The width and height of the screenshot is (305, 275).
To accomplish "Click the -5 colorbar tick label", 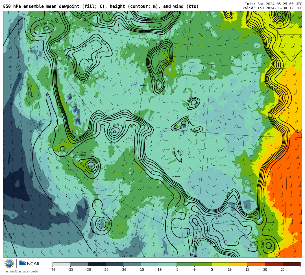I will coord(177,270).
